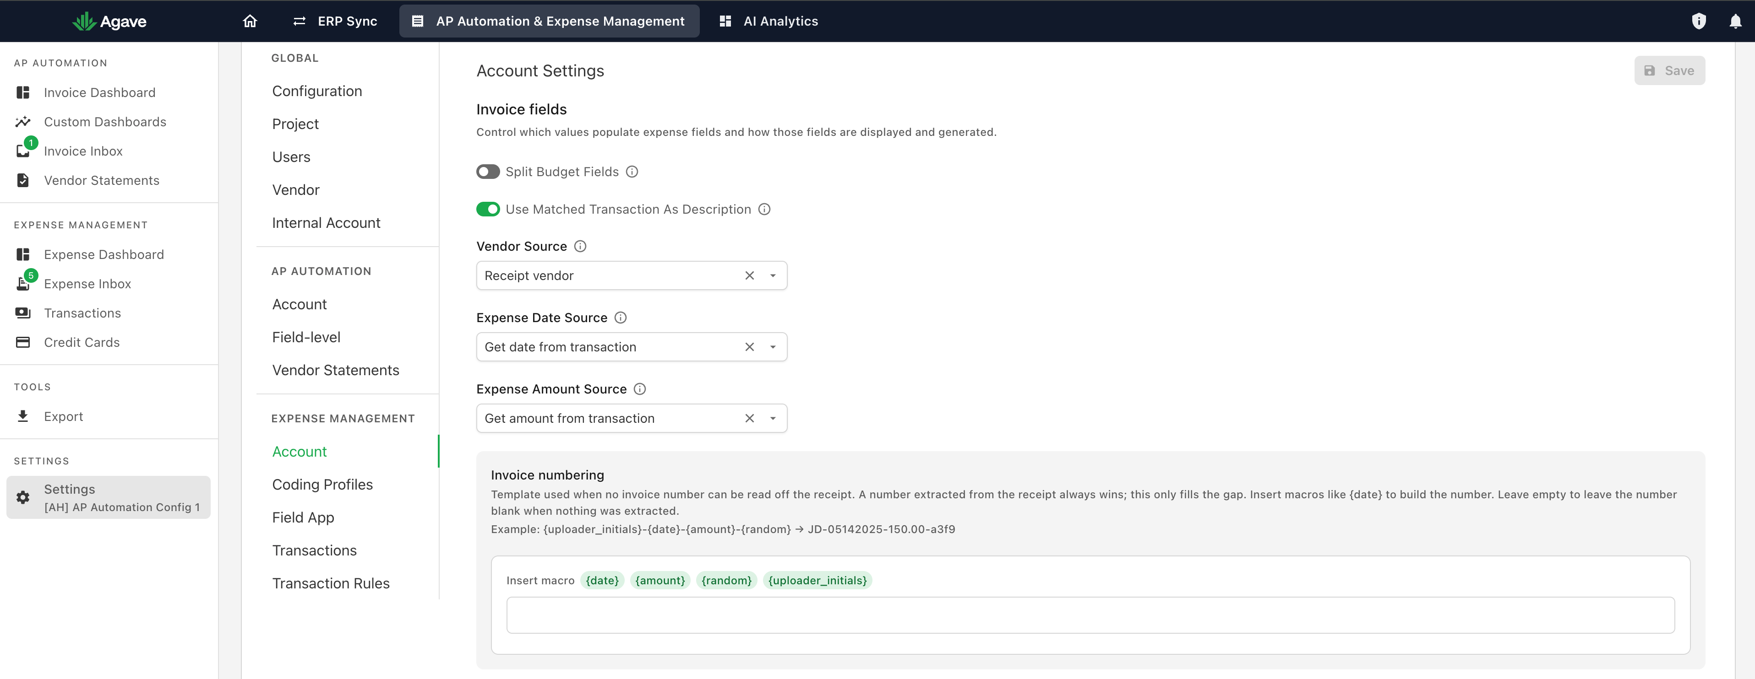Open Transaction Rules settings section
Screen dimensions: 1755x679
(330, 583)
